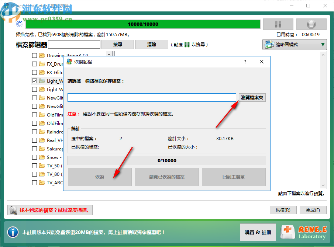Screen dimensions: 334x247
Task: Click the 縮略圖模式 thumbnail mode picture icon
Action: click(x=269, y=45)
